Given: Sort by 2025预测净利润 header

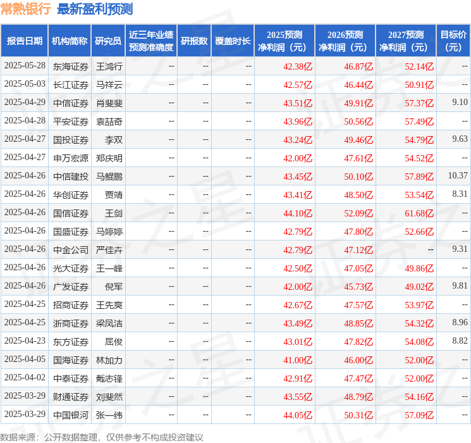Looking at the screenshot, I should pyautogui.click(x=284, y=41).
